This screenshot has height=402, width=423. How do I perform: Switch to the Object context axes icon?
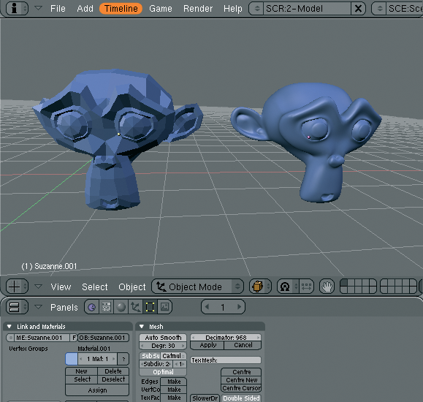[135, 307]
